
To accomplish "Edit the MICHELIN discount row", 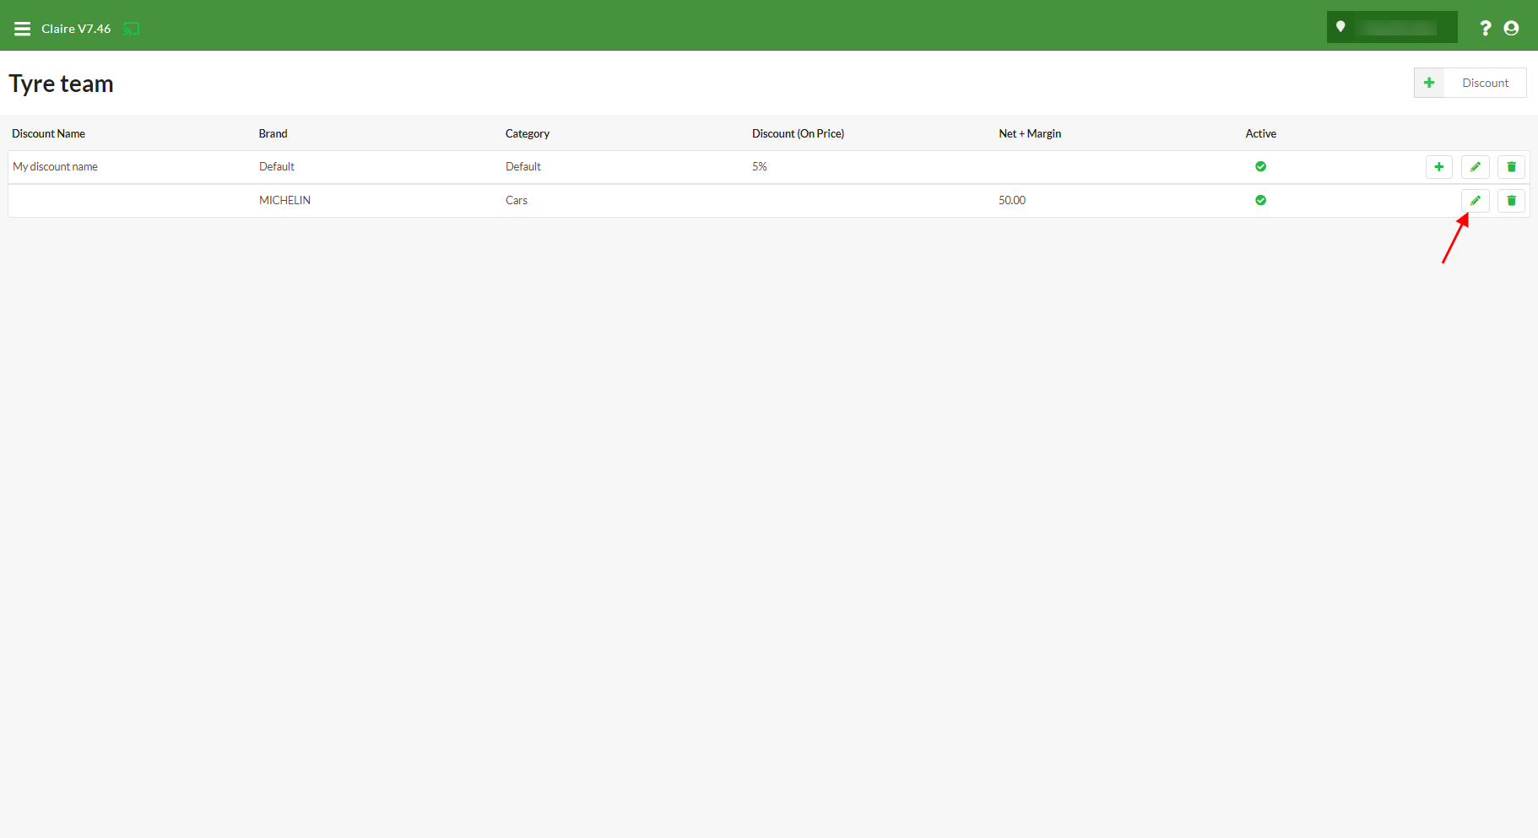I will (1476, 201).
